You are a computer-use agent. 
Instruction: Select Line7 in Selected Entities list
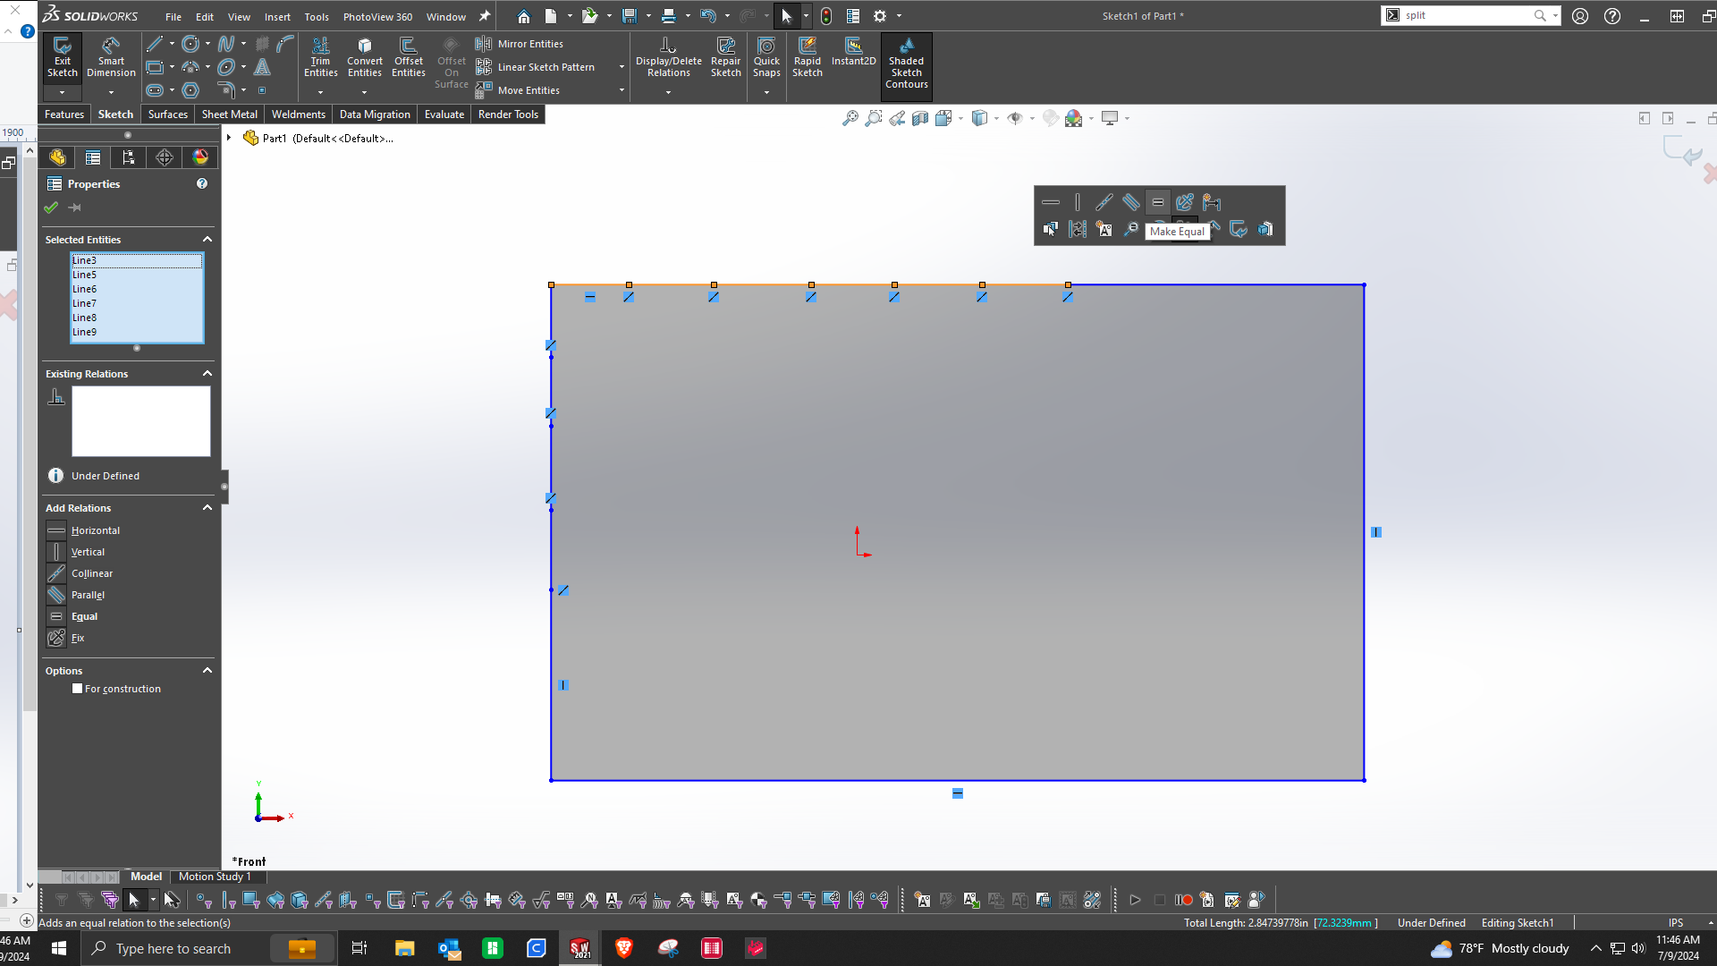pyautogui.click(x=84, y=303)
